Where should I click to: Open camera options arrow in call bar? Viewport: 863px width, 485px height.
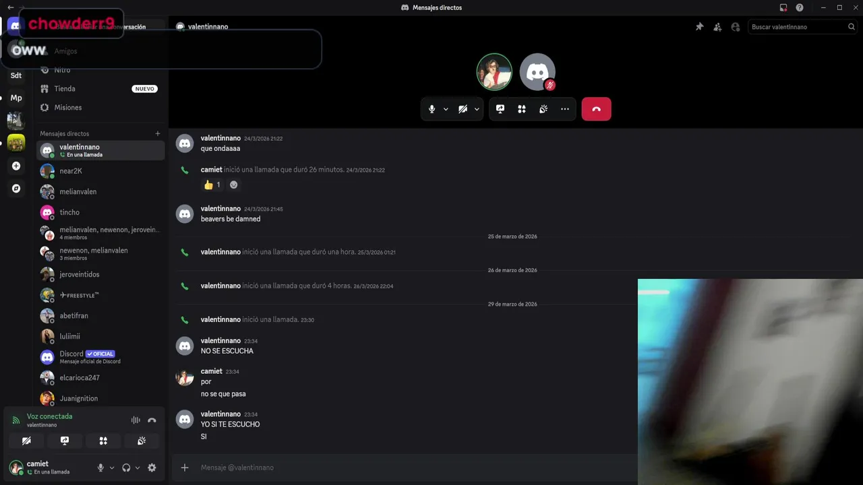(477, 109)
